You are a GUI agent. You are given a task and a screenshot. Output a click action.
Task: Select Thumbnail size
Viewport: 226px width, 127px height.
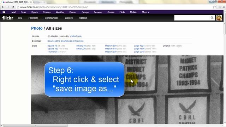point(52,52)
